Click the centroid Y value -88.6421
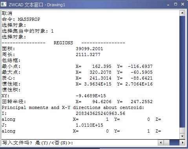The width and height of the screenshot is (188, 149). 142,78
